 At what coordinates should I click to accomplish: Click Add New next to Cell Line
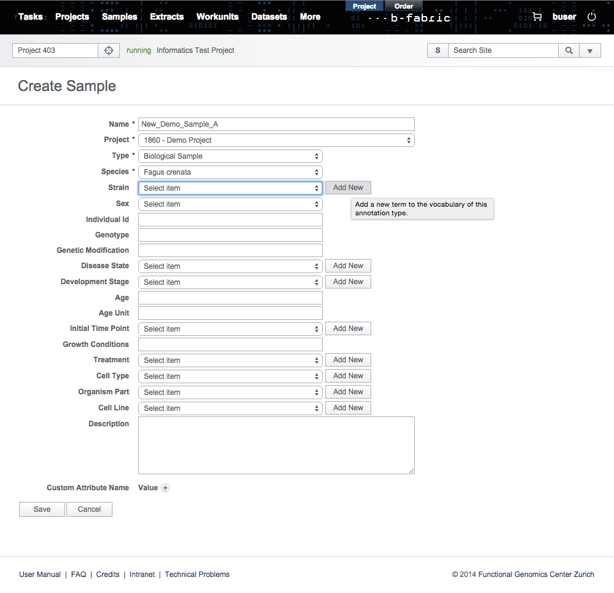348,408
